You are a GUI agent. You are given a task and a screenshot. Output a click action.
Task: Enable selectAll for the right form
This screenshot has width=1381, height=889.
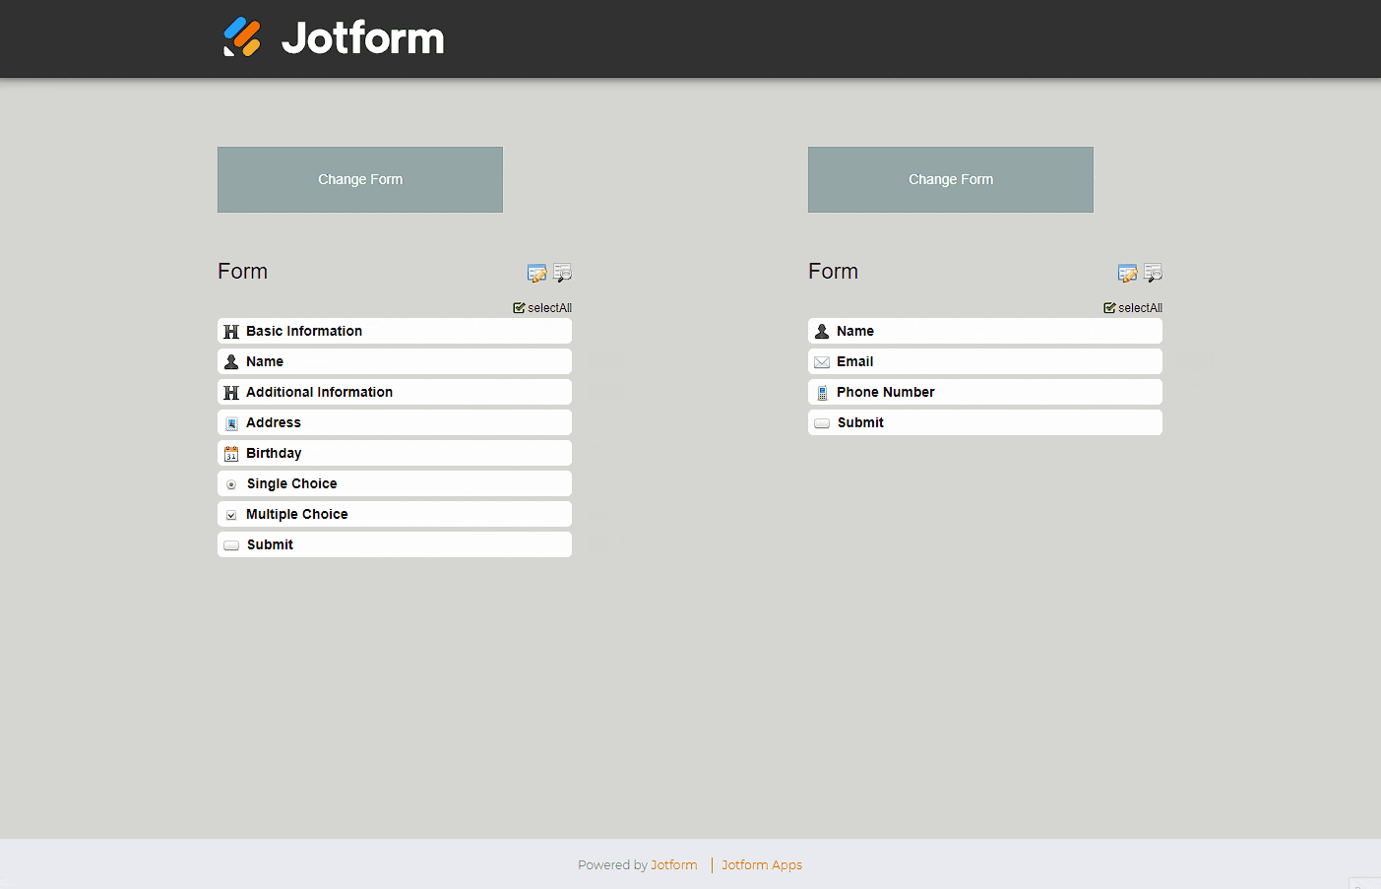(1132, 307)
